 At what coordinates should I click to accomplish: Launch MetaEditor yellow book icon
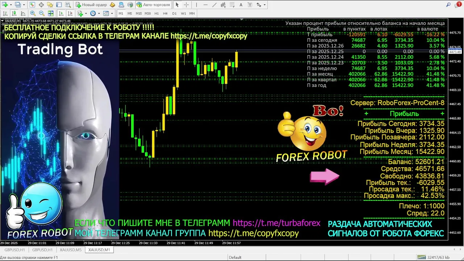(x=112, y=5)
